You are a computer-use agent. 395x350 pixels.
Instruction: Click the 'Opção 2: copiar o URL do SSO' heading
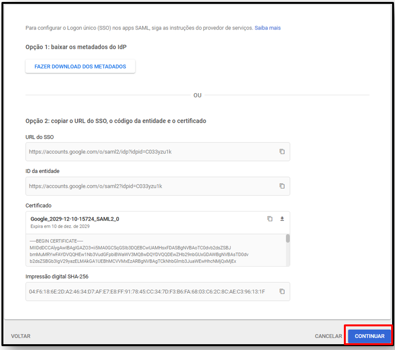coord(116,121)
